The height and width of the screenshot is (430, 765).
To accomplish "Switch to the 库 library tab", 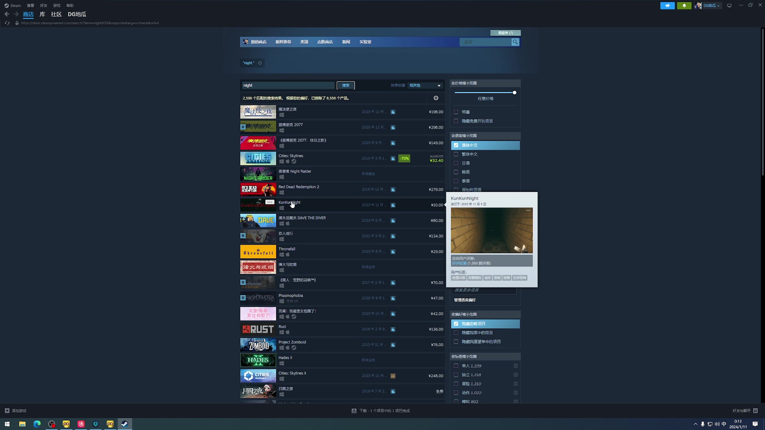I will pos(42,14).
